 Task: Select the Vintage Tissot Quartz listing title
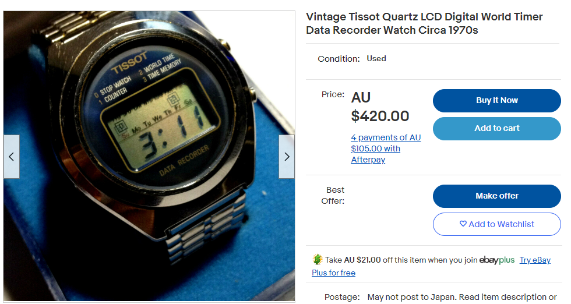point(424,23)
